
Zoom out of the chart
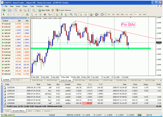pyautogui.click(x=76, y=14)
